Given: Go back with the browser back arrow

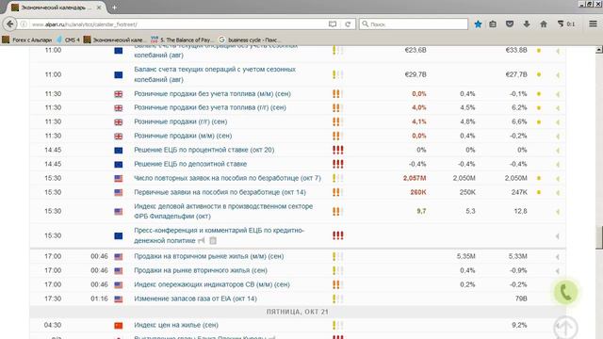Looking at the screenshot, I should [9, 24].
